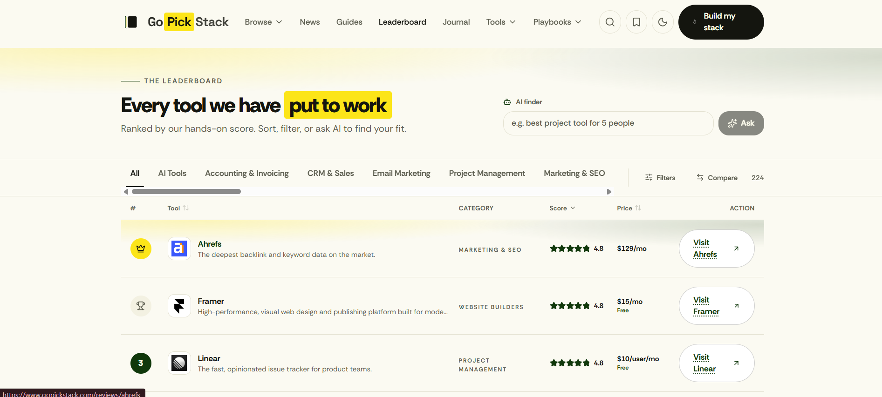Expand the Browse menu

tap(264, 22)
